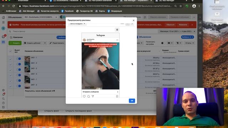Turn off the first 2401 - 3 ad toggle
The height and width of the screenshot is (128, 228).
pyautogui.click(x=19, y=64)
